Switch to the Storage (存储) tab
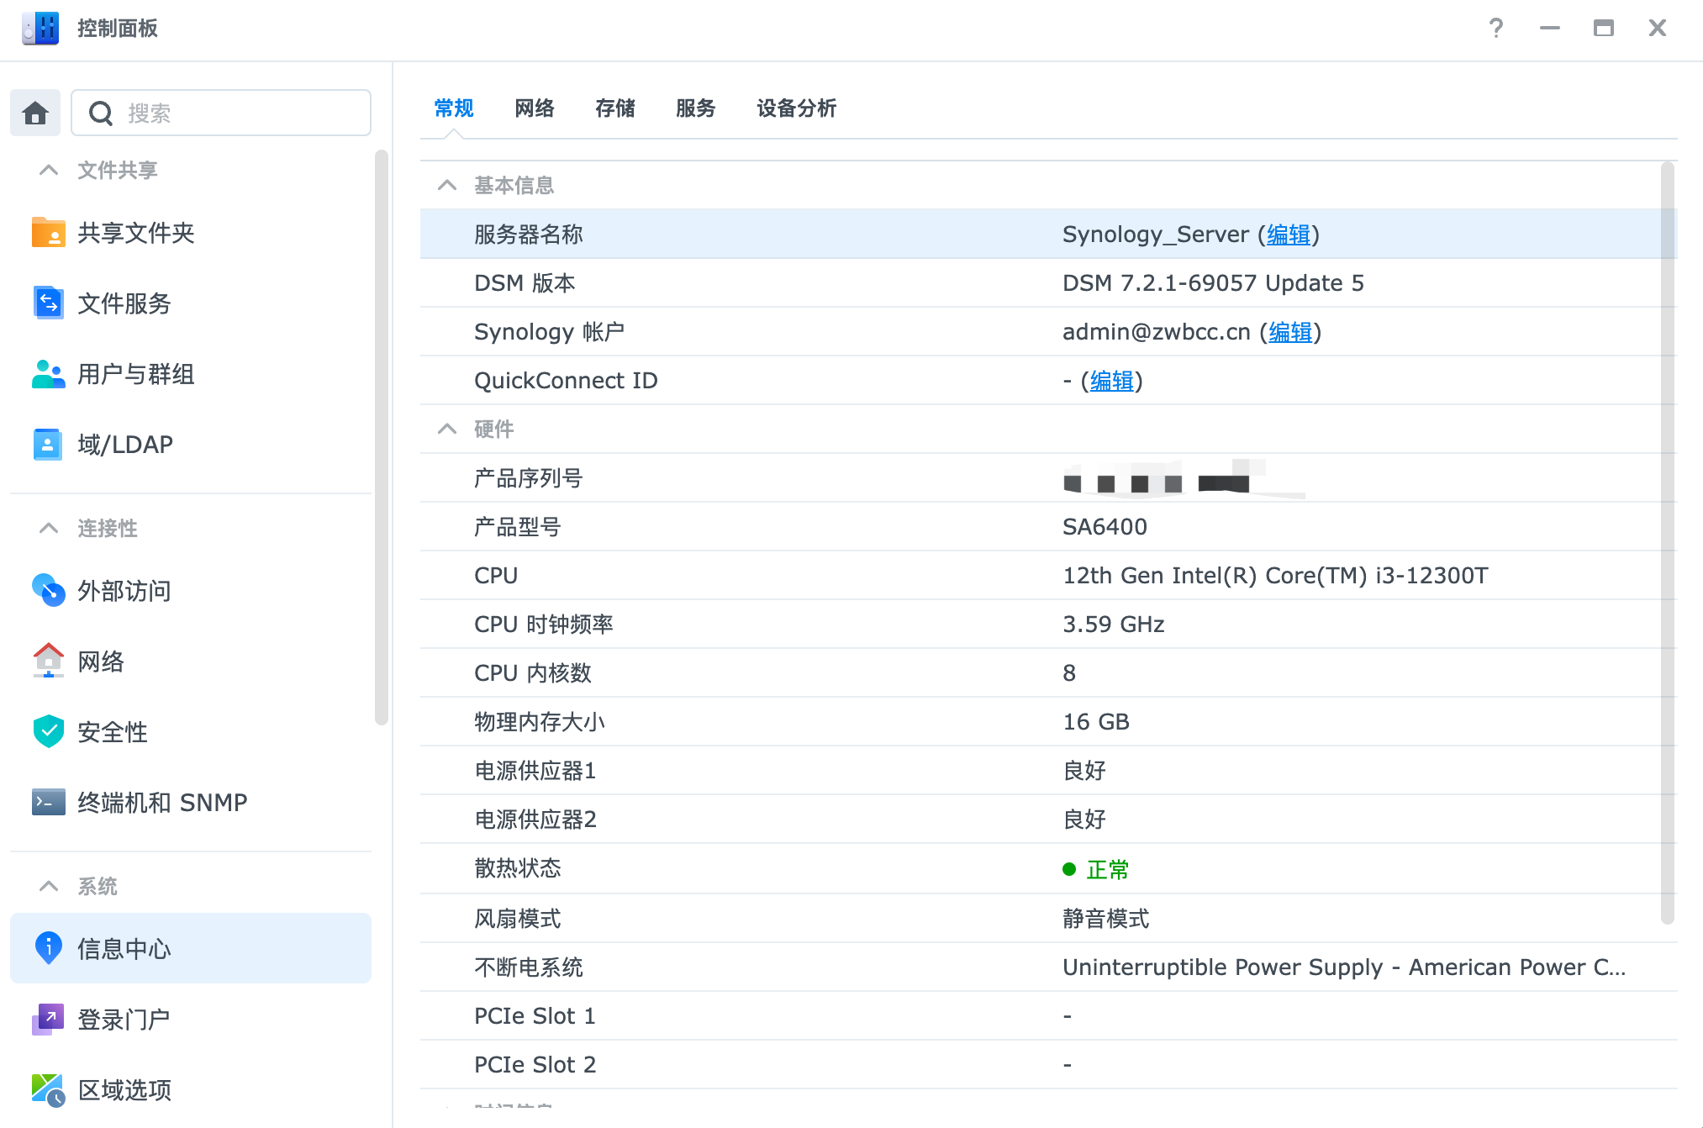Screen dimensions: 1703x1128 pyautogui.click(x=615, y=108)
